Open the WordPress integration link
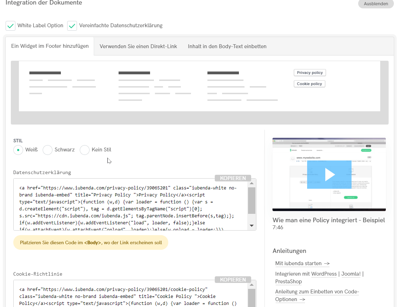 tap(324, 274)
